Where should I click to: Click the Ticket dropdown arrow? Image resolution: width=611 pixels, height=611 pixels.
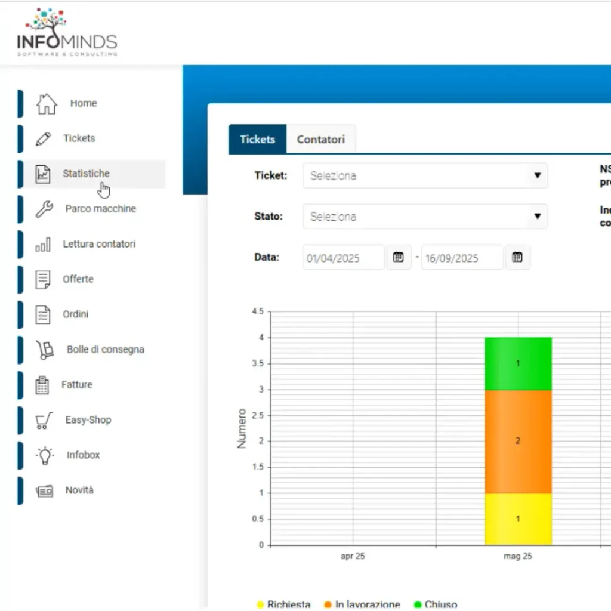pos(538,176)
